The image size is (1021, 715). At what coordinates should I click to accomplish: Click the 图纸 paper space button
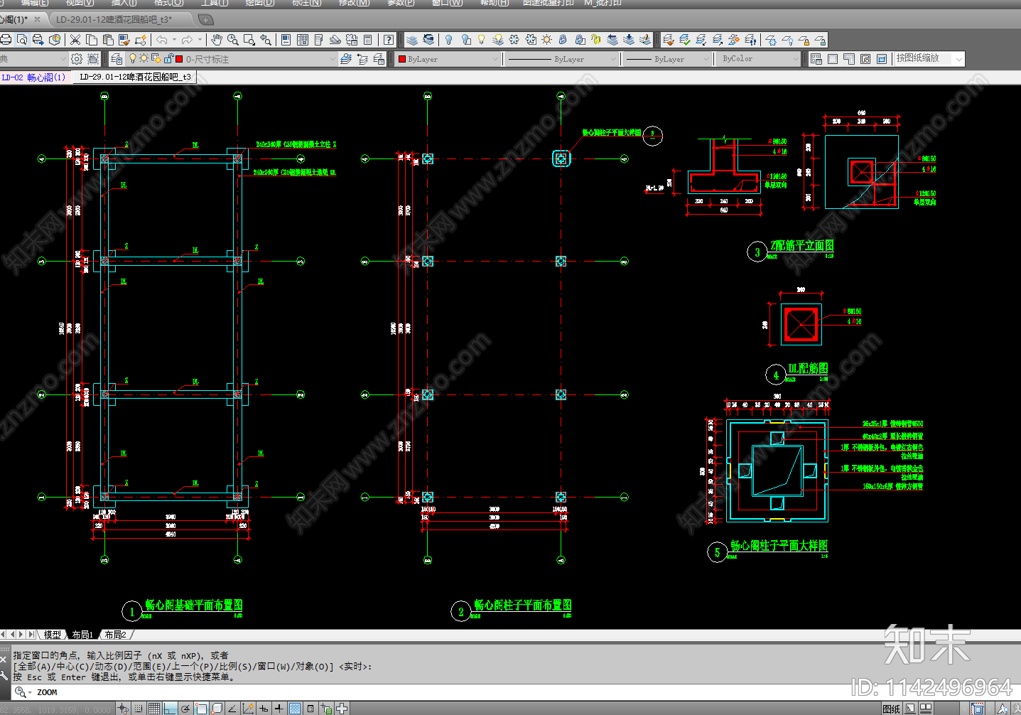click(x=891, y=709)
